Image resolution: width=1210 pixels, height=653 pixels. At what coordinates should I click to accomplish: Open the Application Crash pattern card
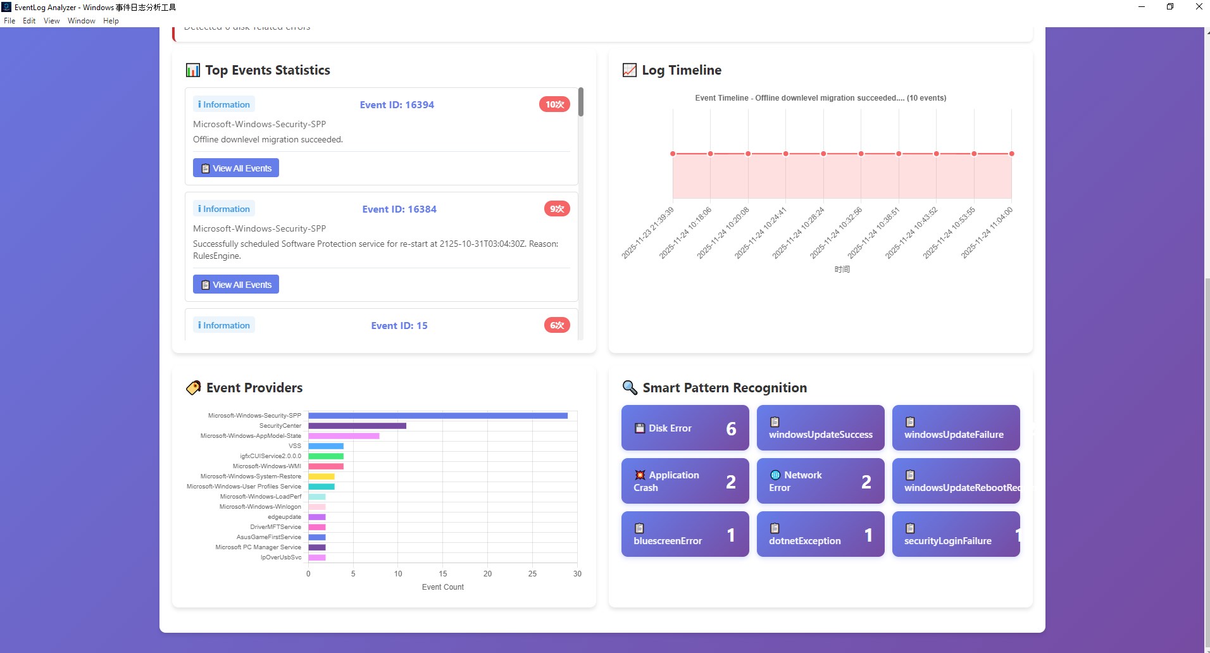(685, 481)
